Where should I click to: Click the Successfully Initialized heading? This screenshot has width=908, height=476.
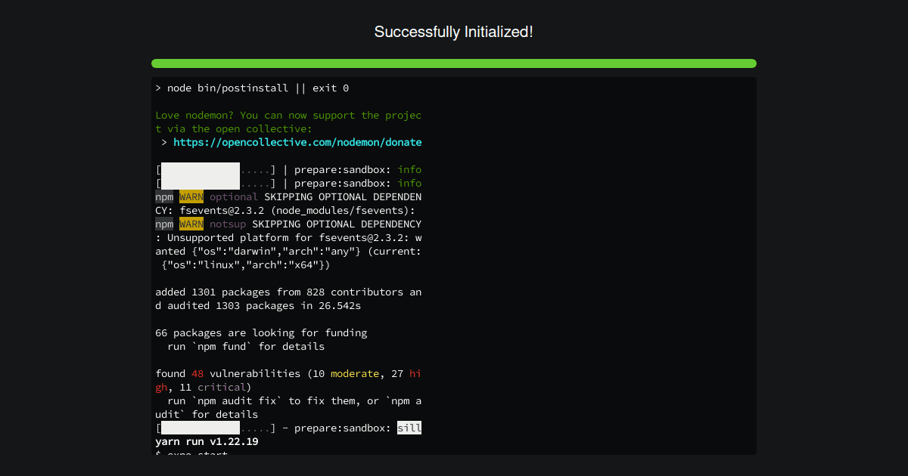454,32
